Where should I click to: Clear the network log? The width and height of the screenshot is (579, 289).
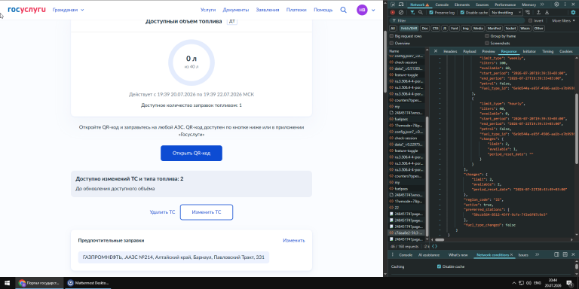(401, 12)
